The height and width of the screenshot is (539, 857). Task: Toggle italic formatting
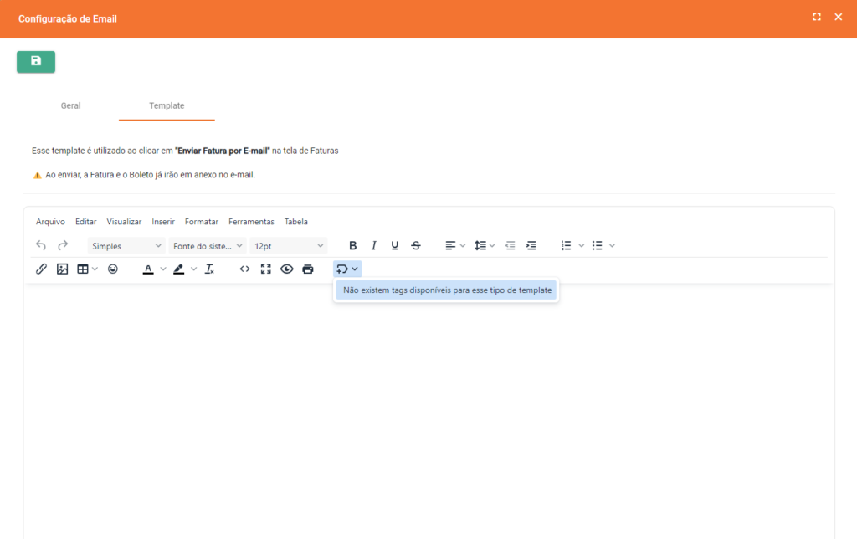click(x=373, y=245)
